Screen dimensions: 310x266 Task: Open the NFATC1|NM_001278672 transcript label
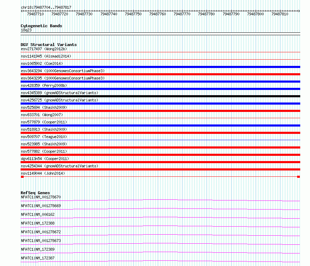[41, 232]
